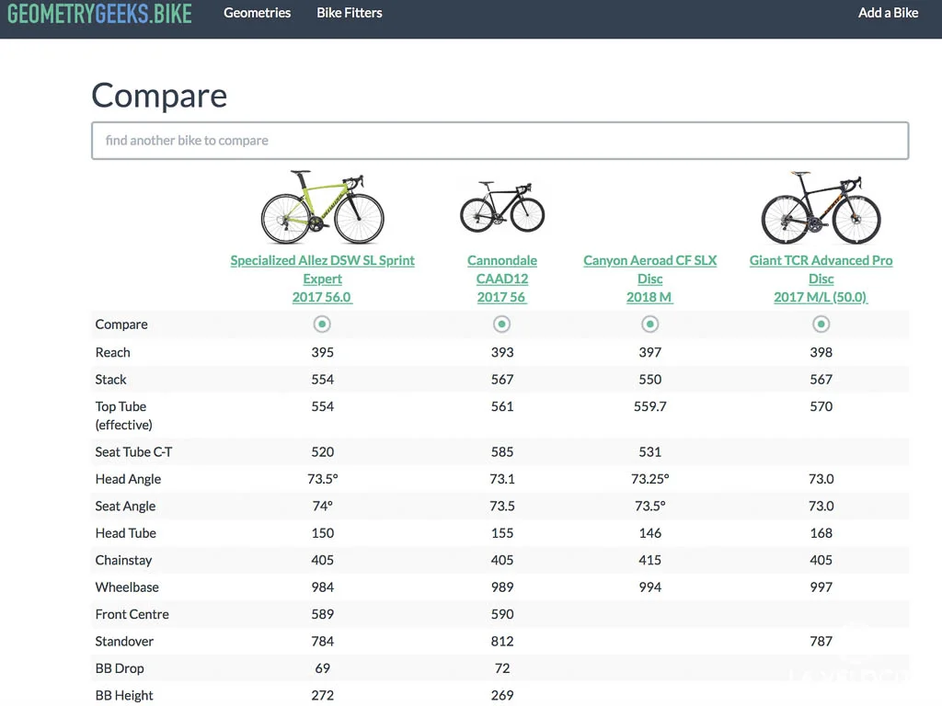Click Seat Tube value 531
This screenshot has width=942, height=706.
650,452
